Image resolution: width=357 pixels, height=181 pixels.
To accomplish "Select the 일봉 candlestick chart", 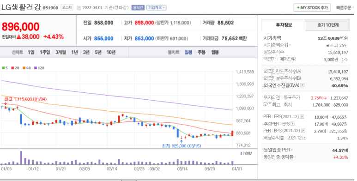I will pos(188,52).
